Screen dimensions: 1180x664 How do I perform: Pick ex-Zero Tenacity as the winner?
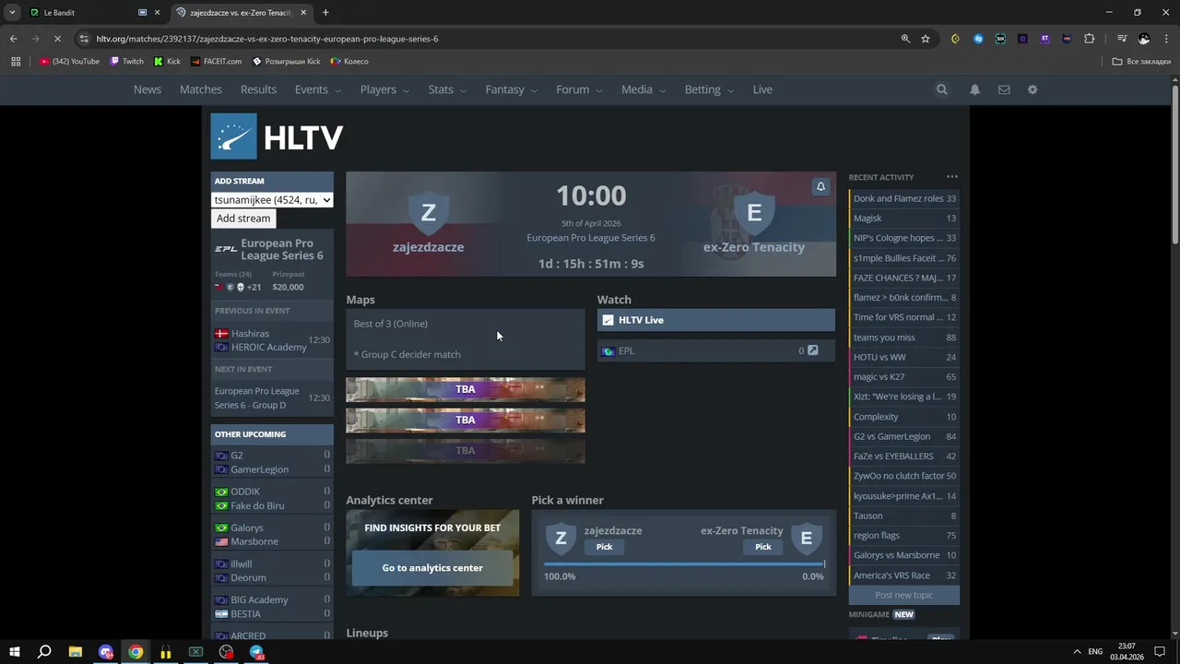763,547
